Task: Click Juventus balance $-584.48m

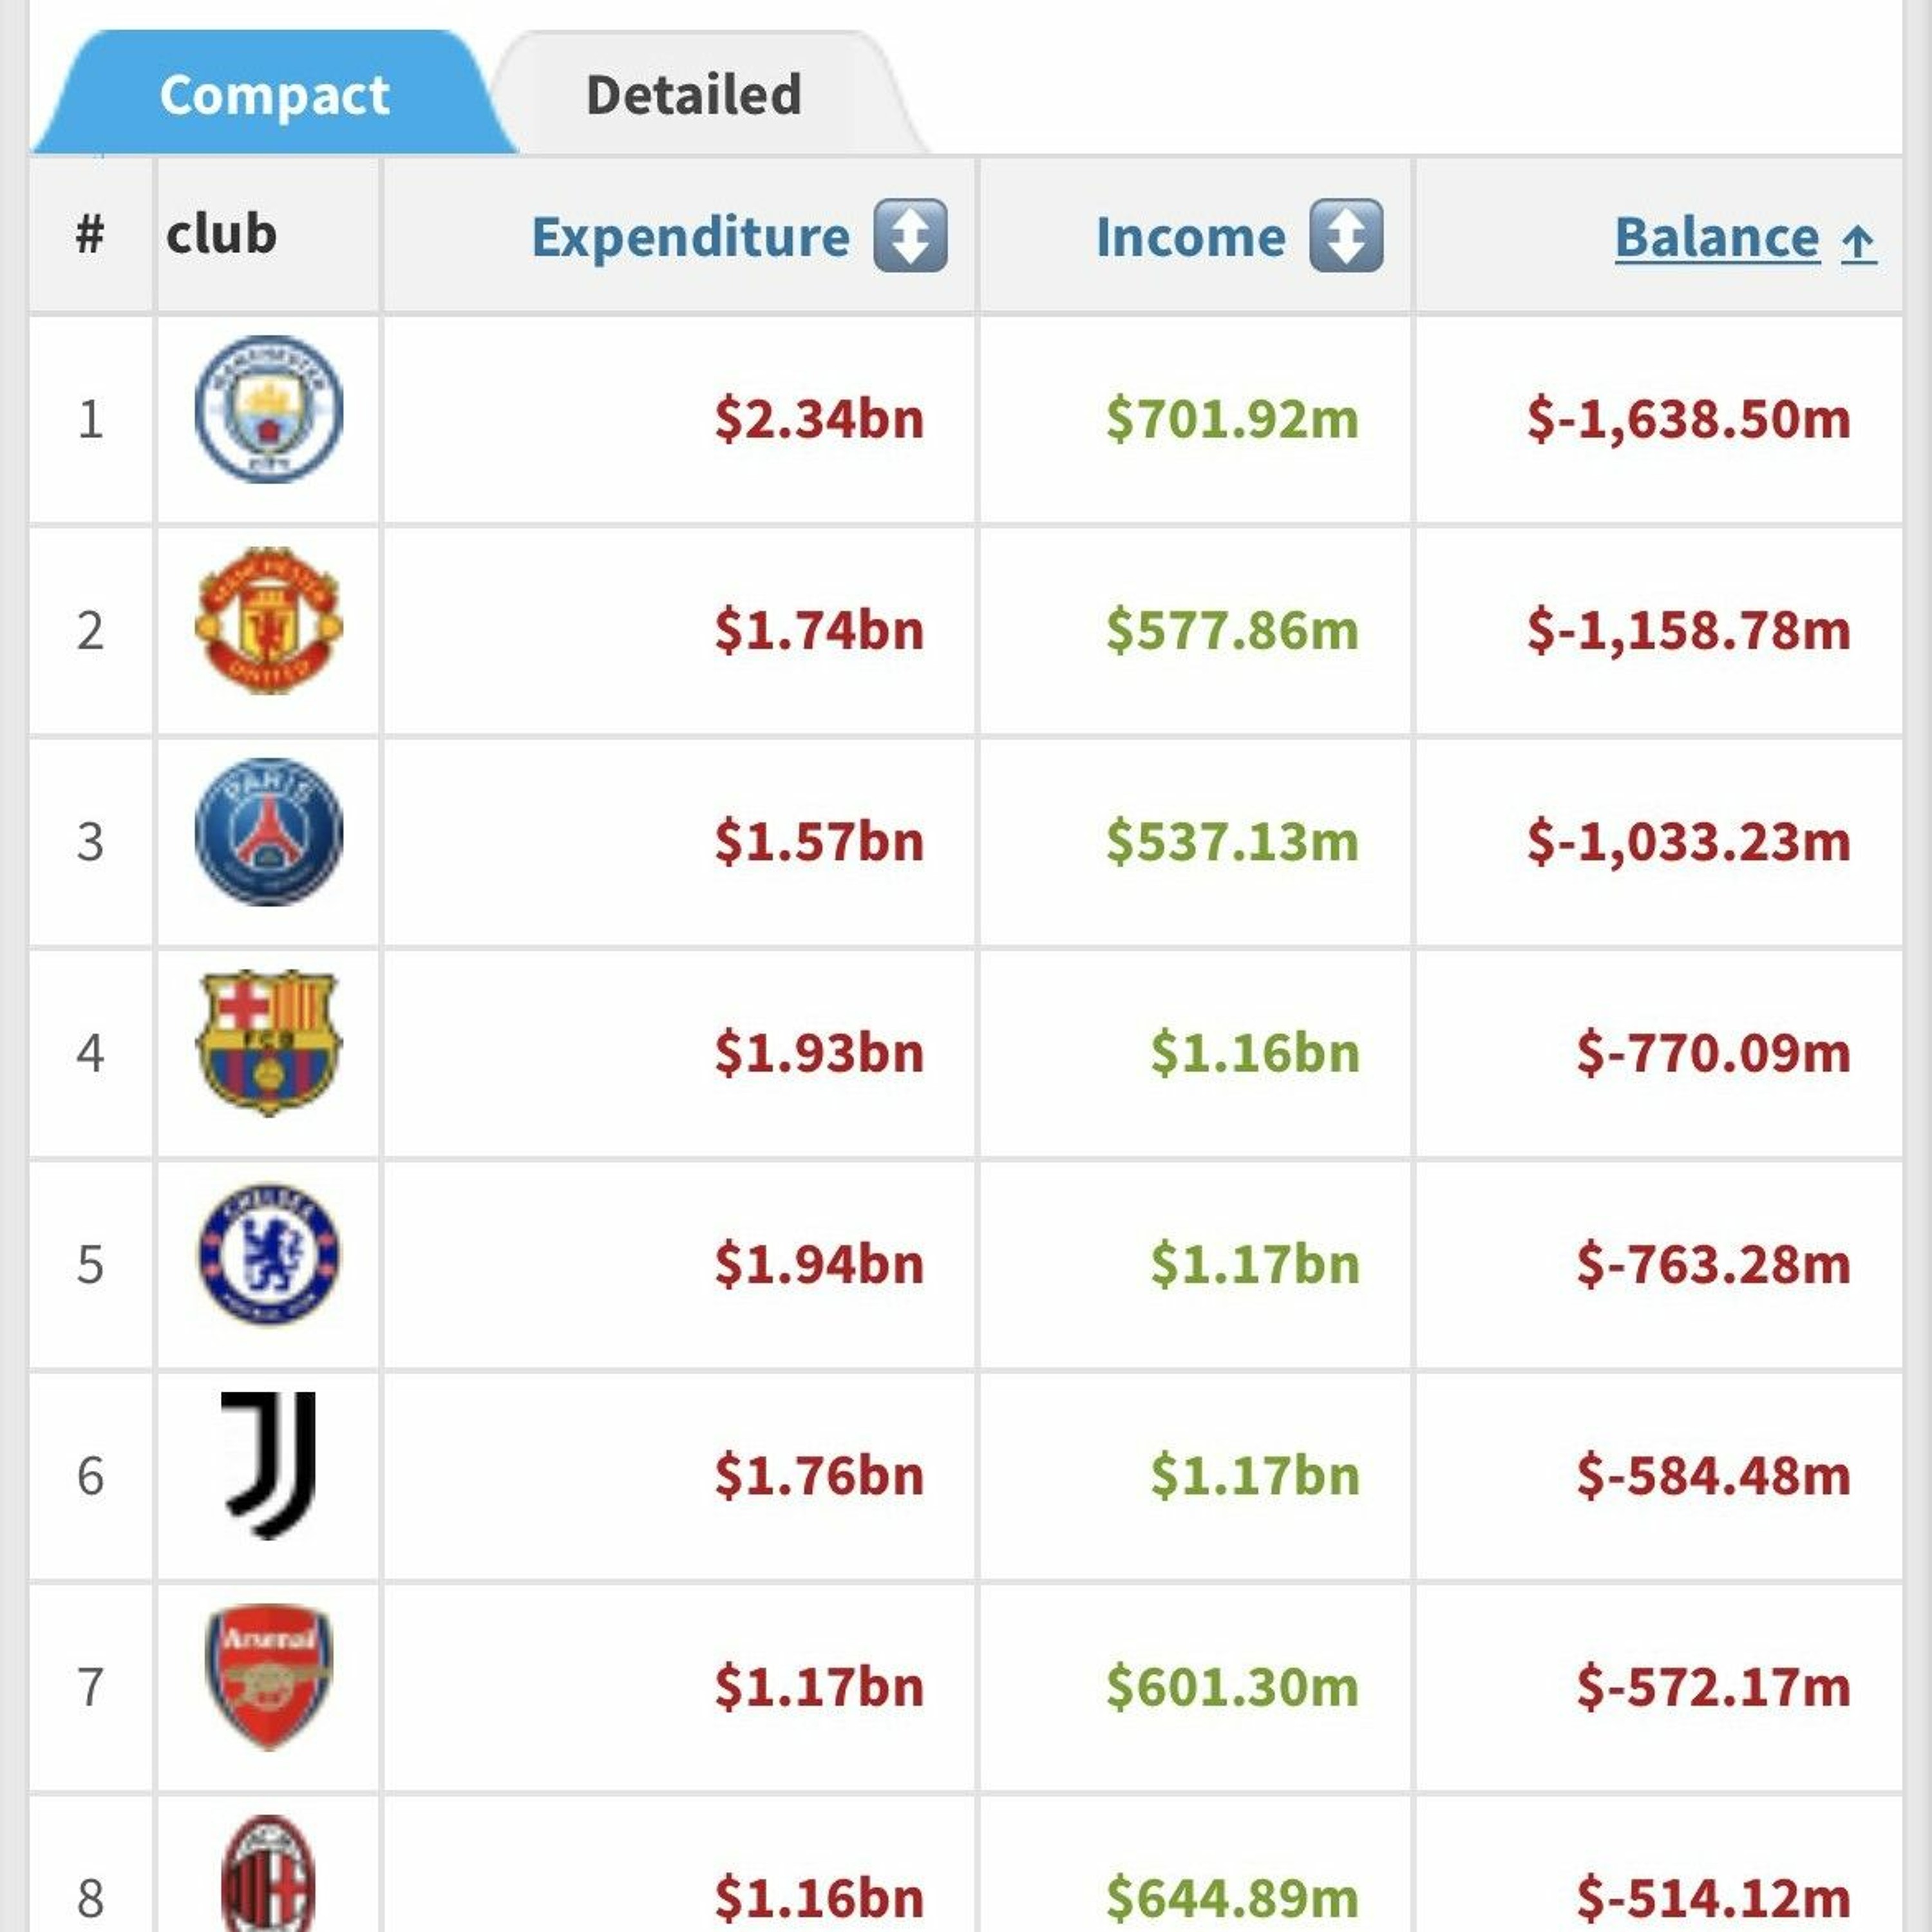Action: 1712,1476
